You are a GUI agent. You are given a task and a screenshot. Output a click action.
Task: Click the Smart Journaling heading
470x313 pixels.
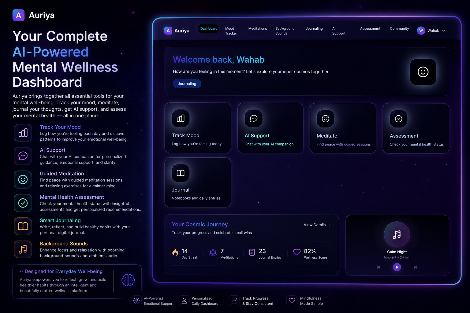pos(60,220)
